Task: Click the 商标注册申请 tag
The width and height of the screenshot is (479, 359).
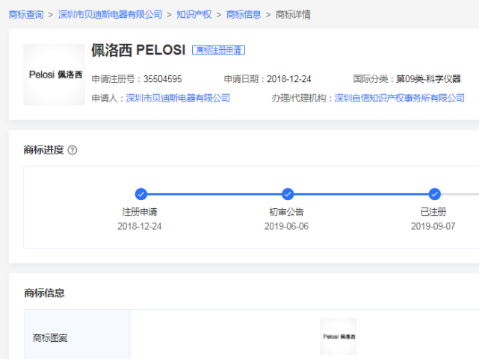Action: (219, 50)
